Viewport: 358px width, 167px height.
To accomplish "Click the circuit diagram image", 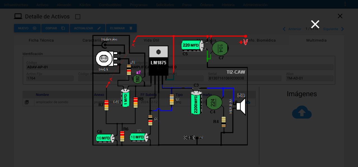I will point(170,90).
